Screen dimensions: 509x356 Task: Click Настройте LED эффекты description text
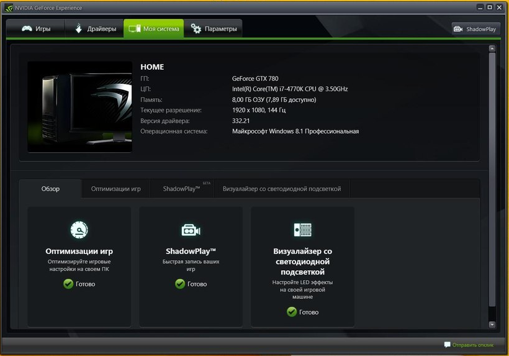click(x=302, y=290)
